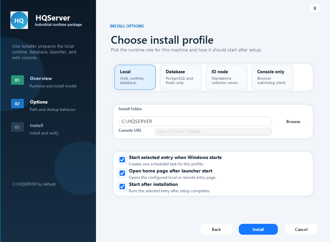Image resolution: width=330 pixels, height=242 pixels.
Task: Click "Creates one scheduled task for this profile."
Action: click(166, 164)
